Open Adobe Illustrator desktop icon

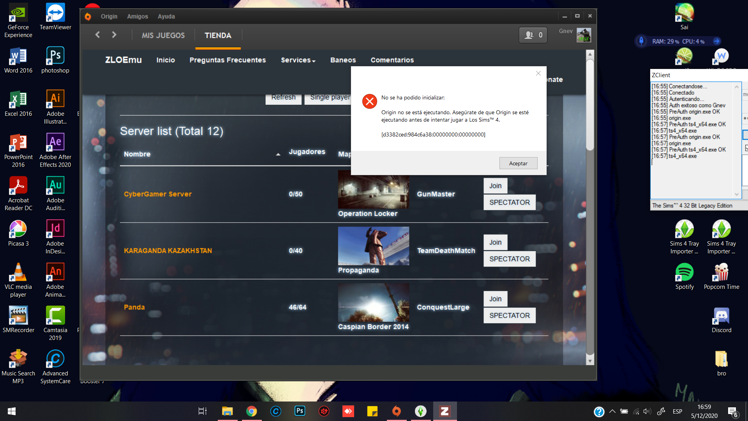point(55,107)
